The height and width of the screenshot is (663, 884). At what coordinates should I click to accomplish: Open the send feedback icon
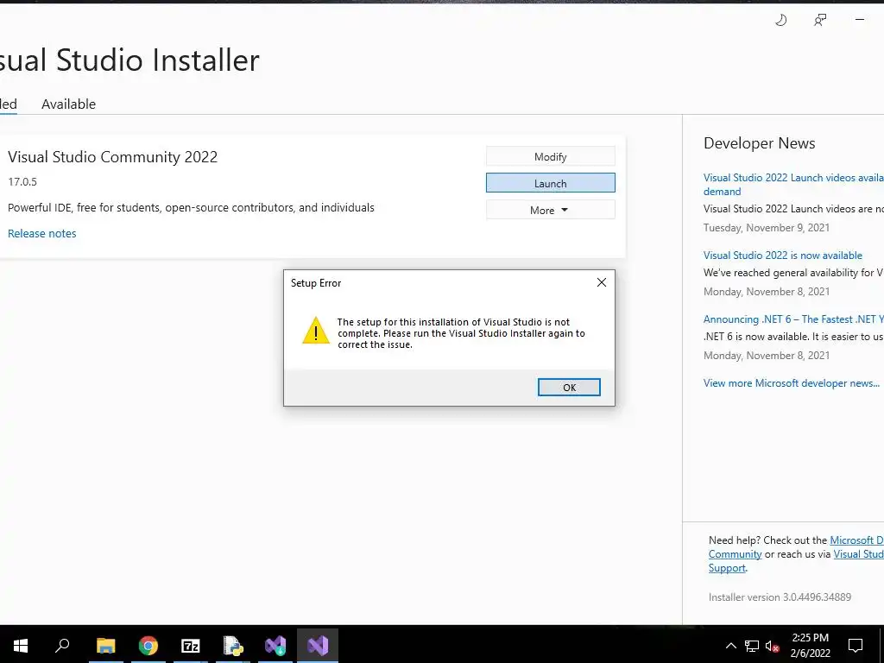tap(820, 21)
